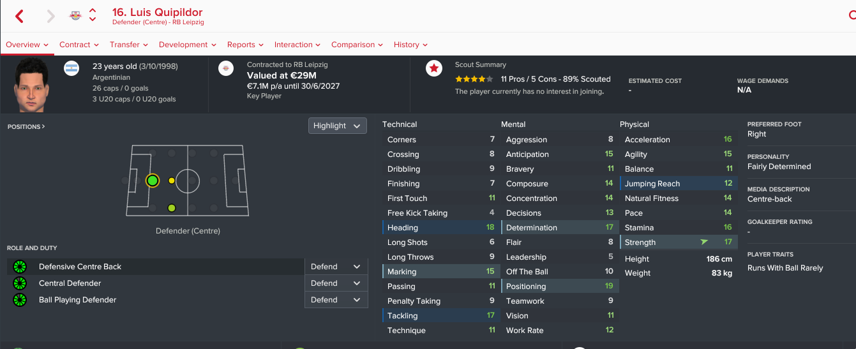Click the Defensive Centre Back role suitability icon
This screenshot has height=349, width=856.
pos(19,267)
